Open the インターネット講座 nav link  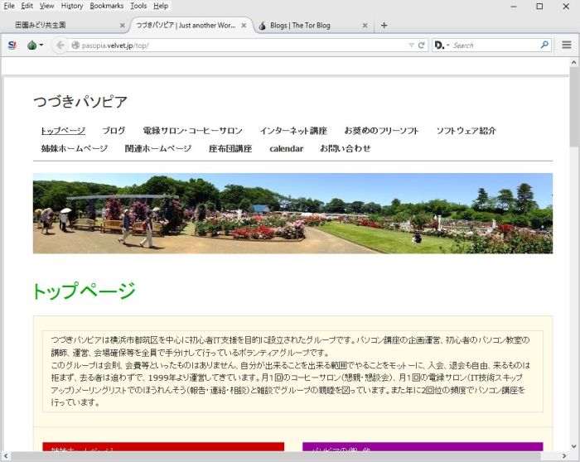292,131
